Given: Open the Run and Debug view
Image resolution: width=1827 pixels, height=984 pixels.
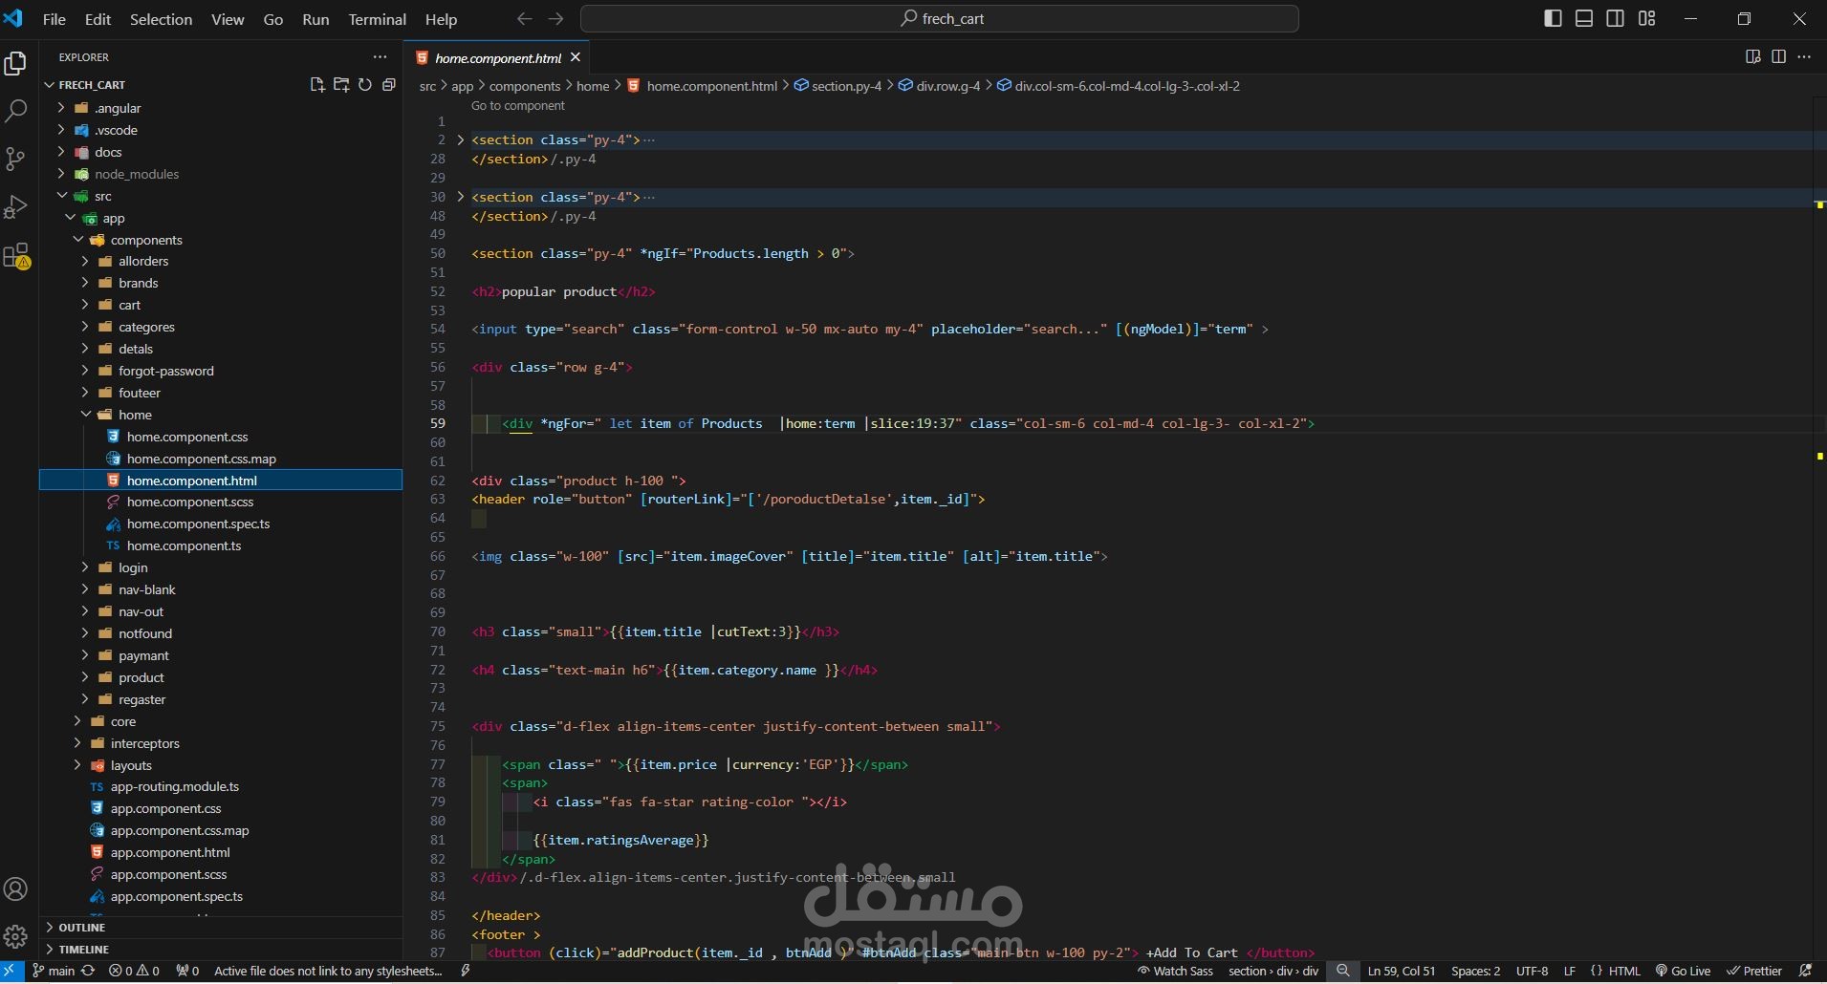Looking at the screenshot, I should [x=15, y=207].
